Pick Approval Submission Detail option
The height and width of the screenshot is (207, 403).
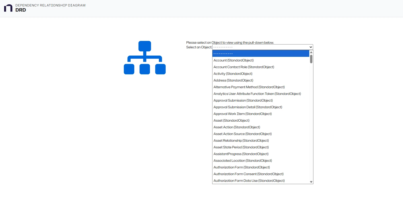pyautogui.click(x=248, y=107)
